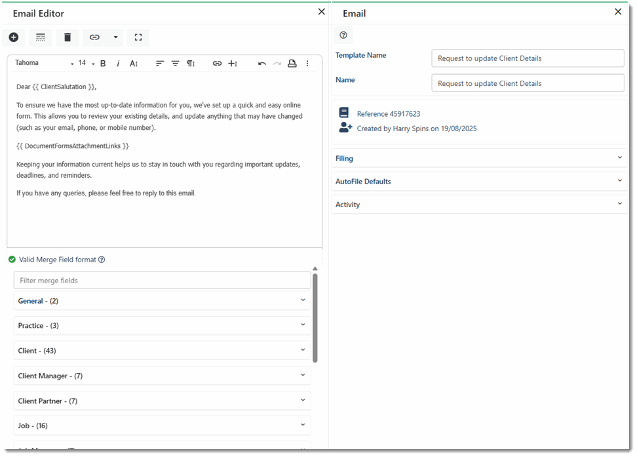
Task: Click the Name input field
Action: click(528, 83)
